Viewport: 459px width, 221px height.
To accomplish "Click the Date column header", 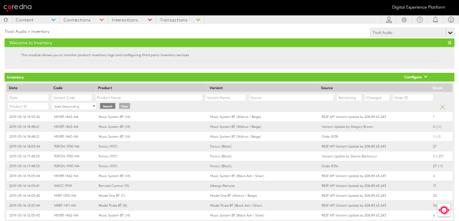I will [x=13, y=88].
